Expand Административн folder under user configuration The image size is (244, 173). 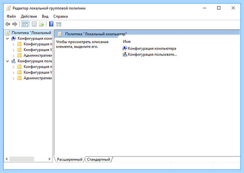(13, 78)
